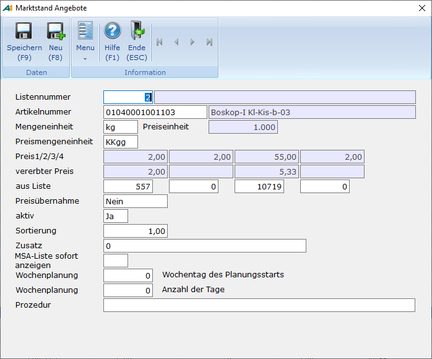The image size is (432, 359).
Task: Click the Anzahl der Tage text
Action: [193, 290]
